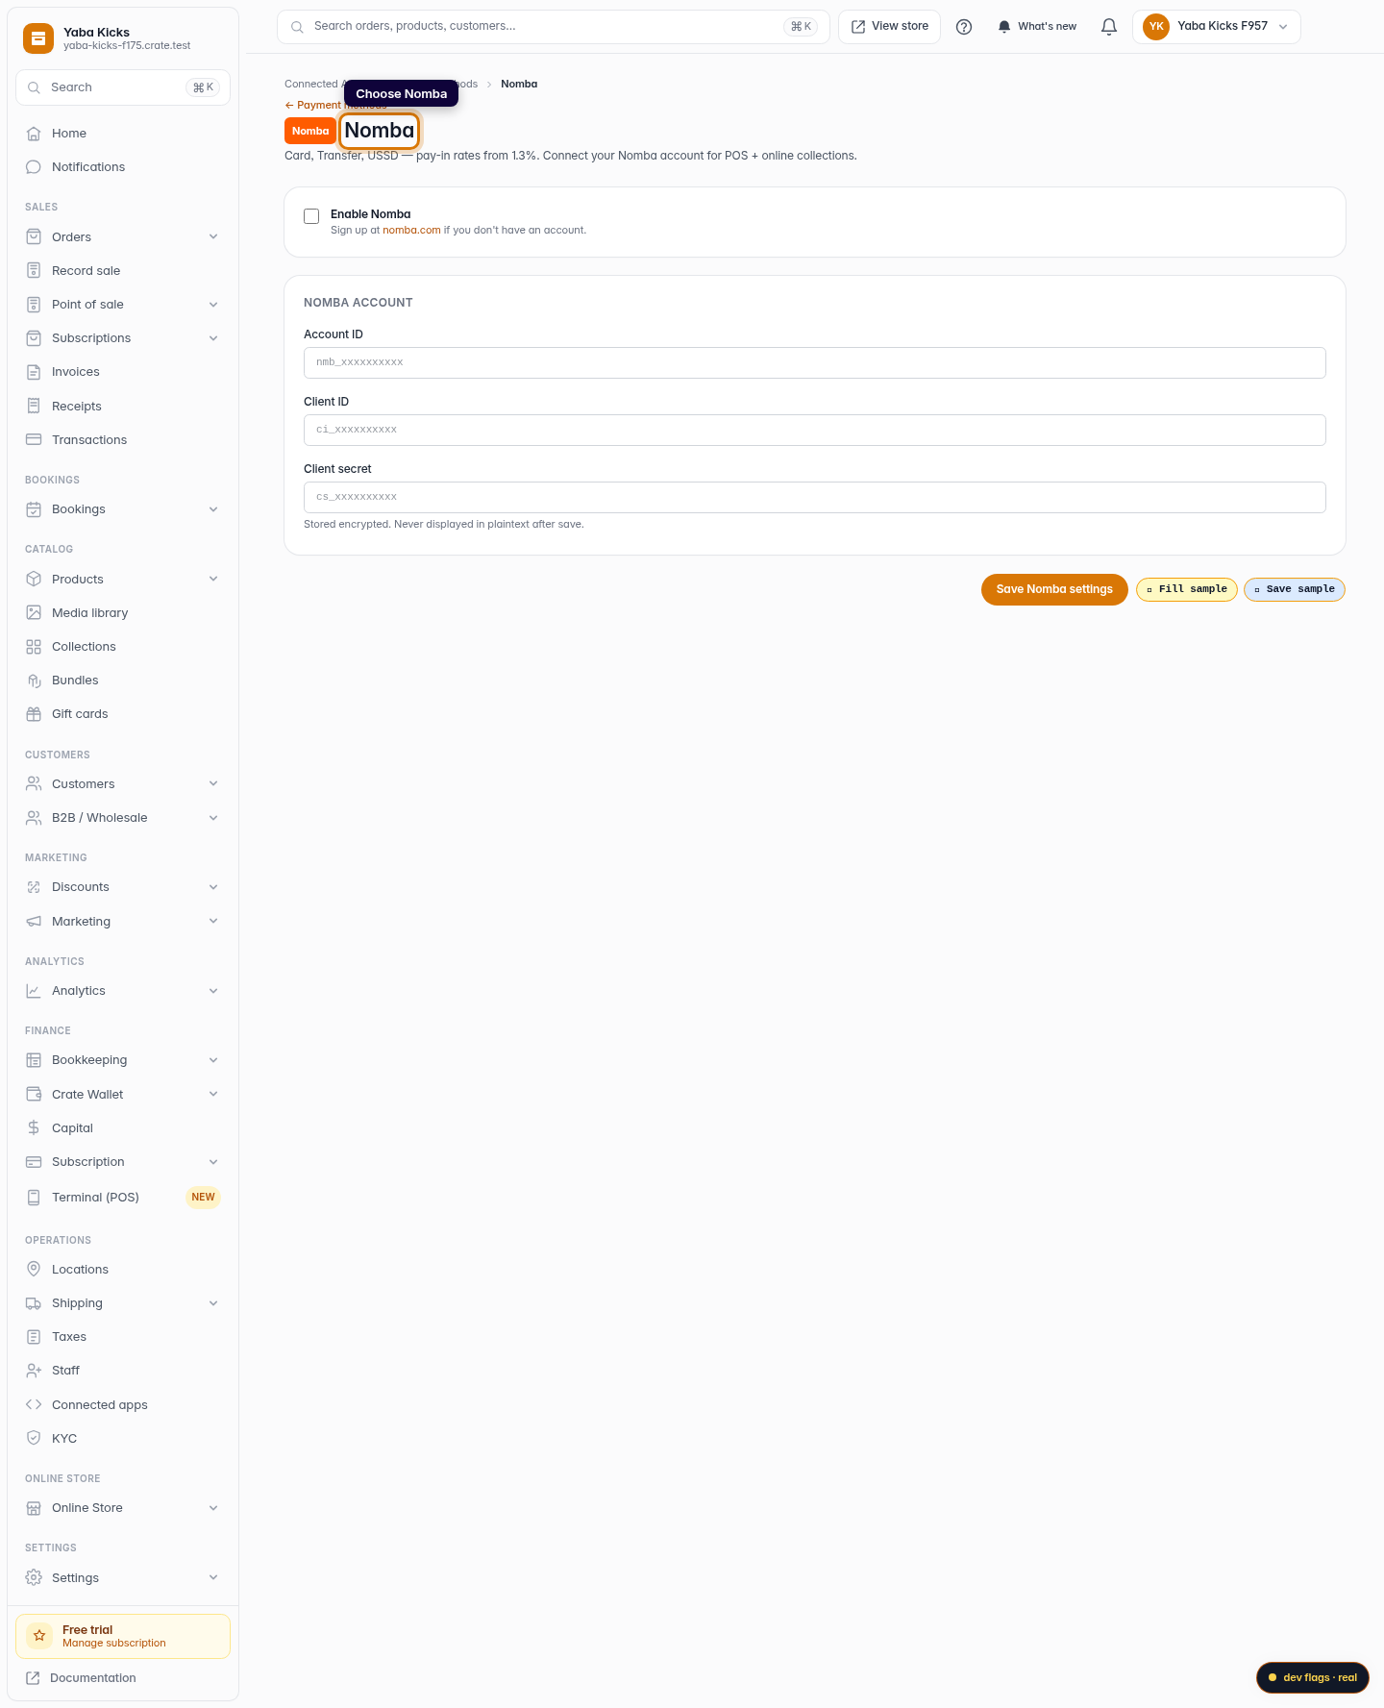Click the Taxes icon
The height and width of the screenshot is (1708, 1384).
pos(34,1337)
